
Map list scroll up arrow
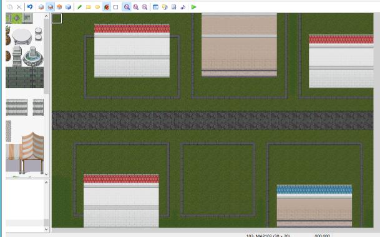[46, 183]
